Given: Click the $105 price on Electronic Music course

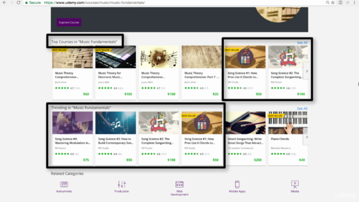Looking at the screenshot, I should (128, 94).
